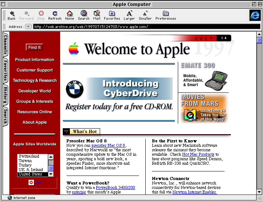Switch to the History side tab
The image size is (263, 202).
tap(5, 95)
